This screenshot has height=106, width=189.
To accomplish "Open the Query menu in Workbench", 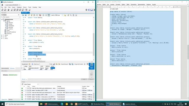I will pyautogui.click(x=14, y=7).
